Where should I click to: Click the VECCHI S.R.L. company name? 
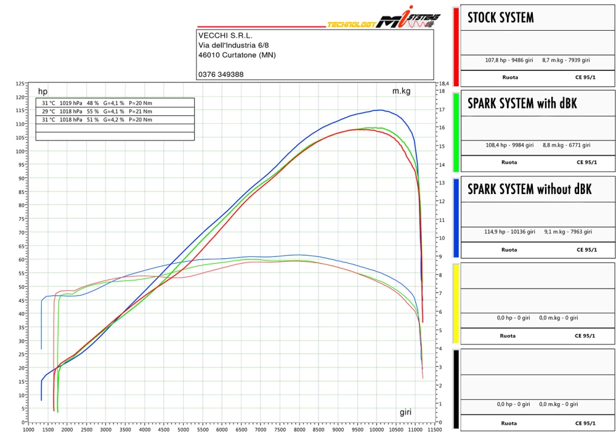(x=225, y=36)
